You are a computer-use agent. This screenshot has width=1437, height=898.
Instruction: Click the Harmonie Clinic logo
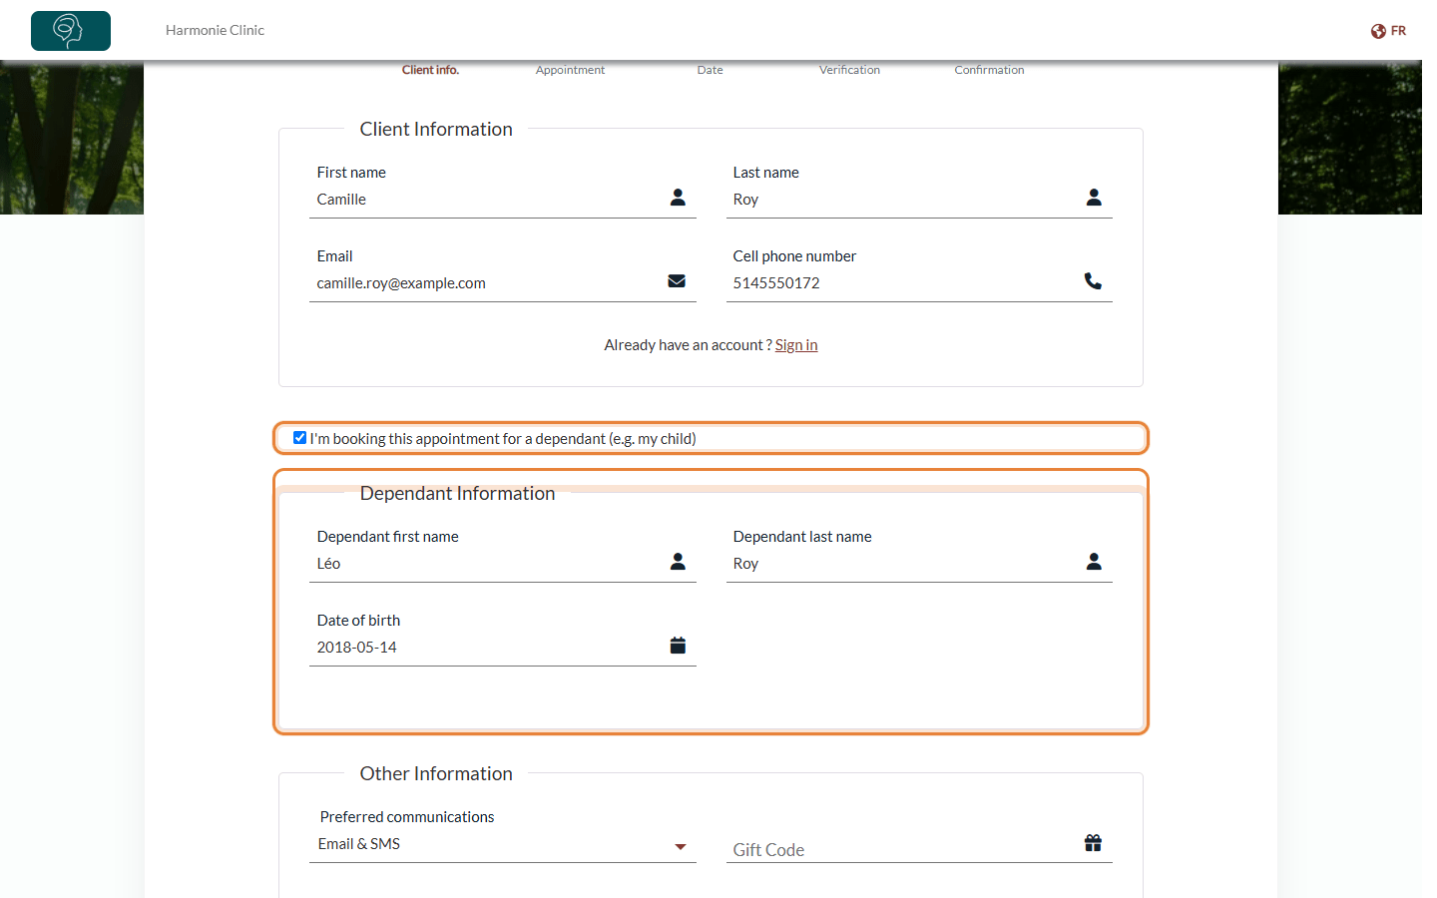pos(71,31)
